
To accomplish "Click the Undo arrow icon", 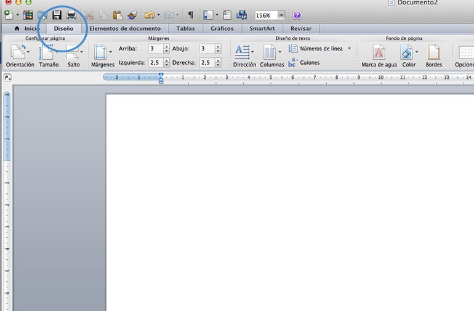I will (149, 15).
